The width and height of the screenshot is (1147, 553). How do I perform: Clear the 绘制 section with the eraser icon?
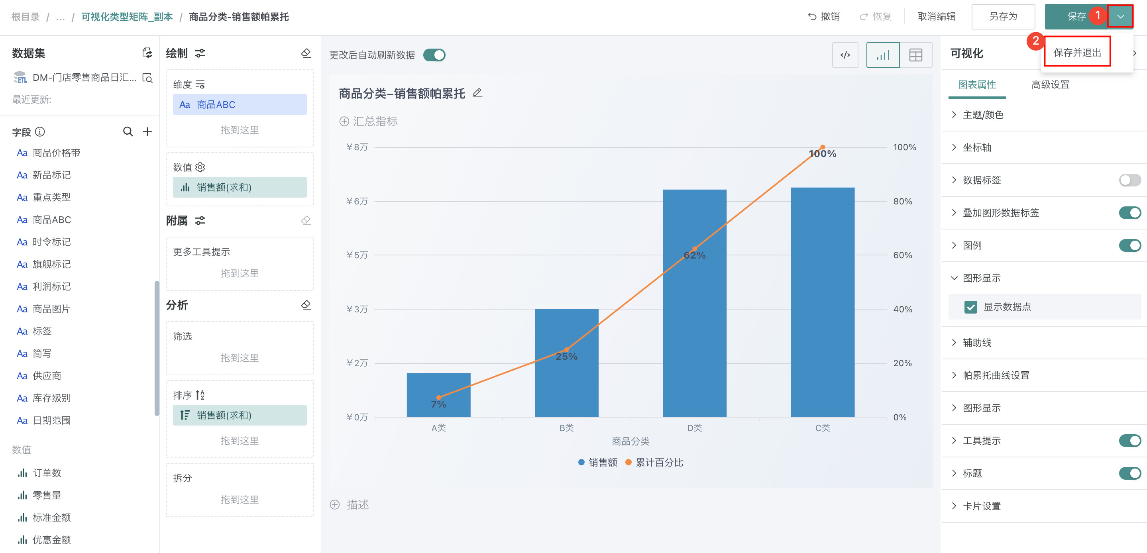306,53
